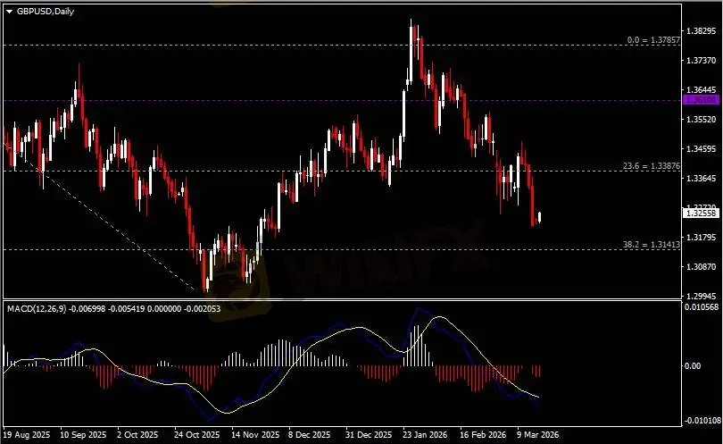Click the 1.31795 price axis label
Screen dimensions: 723x444
click(702, 238)
